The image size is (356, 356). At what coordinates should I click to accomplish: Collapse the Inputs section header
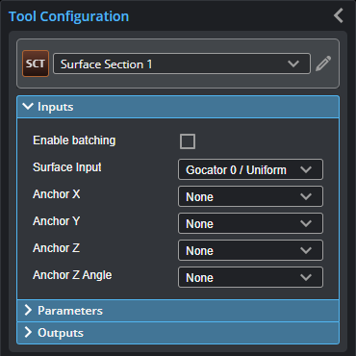[x=178, y=107]
